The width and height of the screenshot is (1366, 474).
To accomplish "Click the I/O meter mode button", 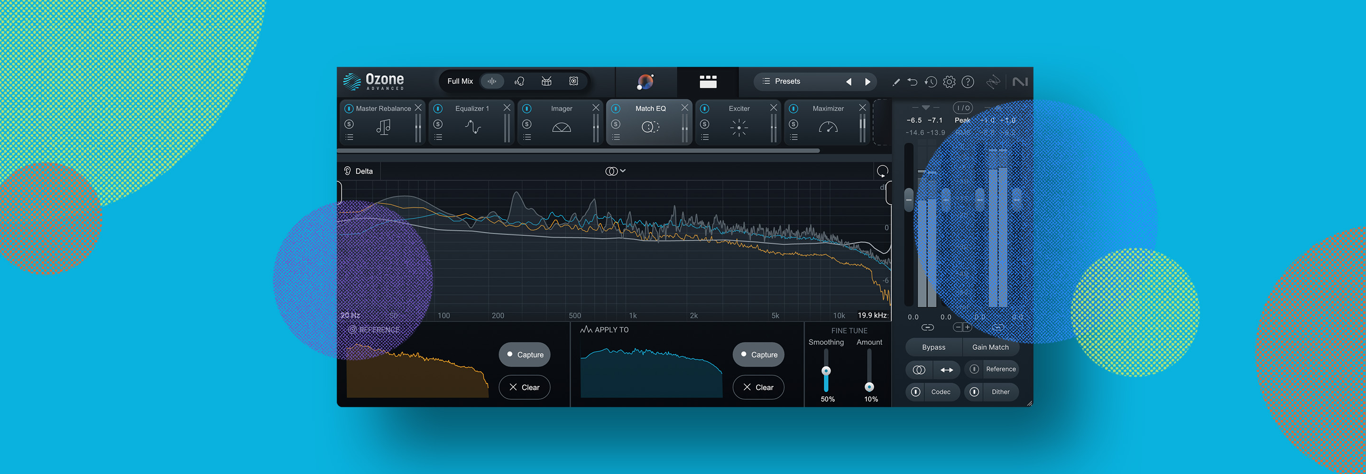I will (x=963, y=108).
